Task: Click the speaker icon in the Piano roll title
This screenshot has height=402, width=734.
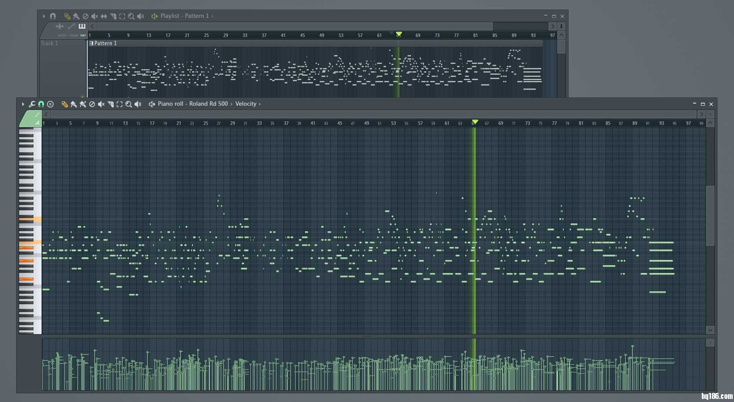Action: [152, 104]
